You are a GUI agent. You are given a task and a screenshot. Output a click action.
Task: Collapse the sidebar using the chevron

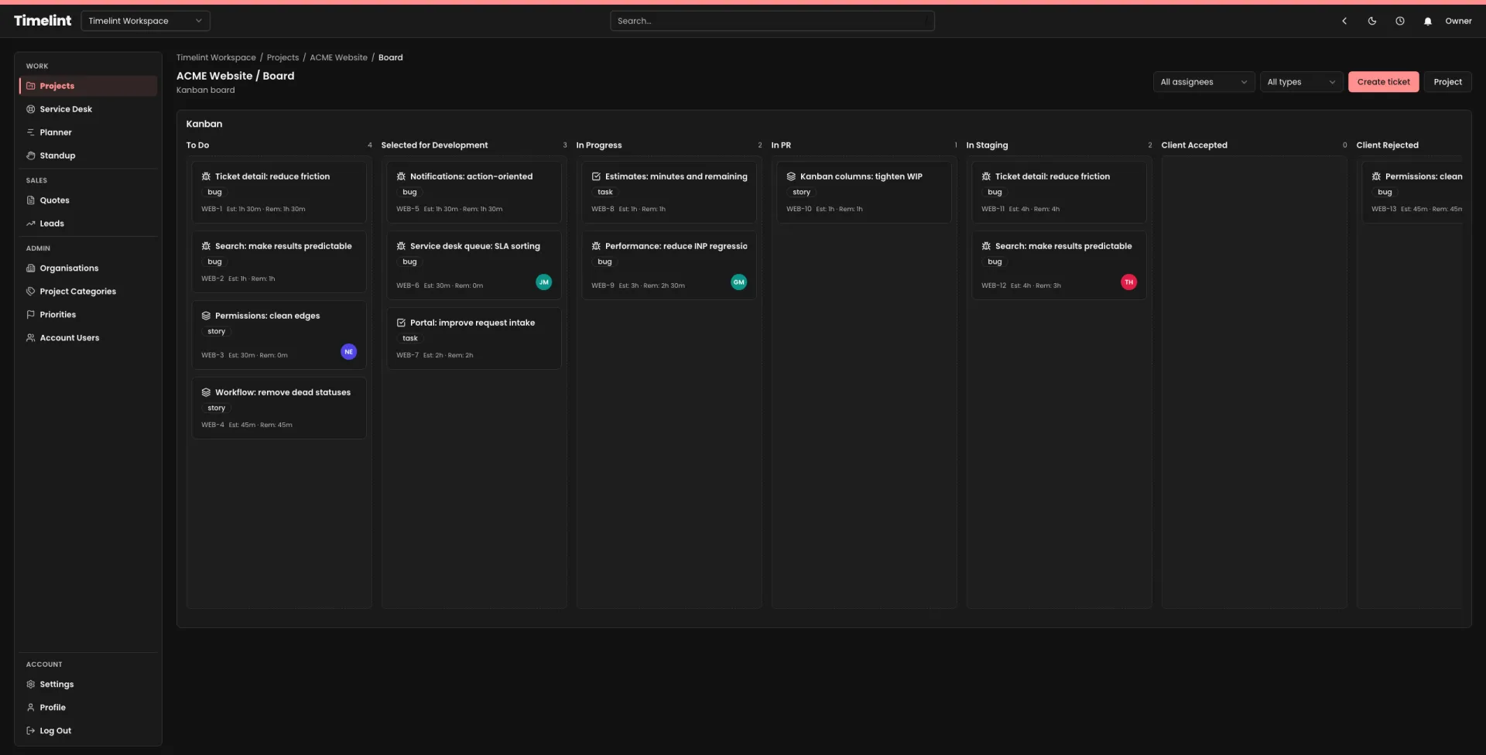pos(1344,21)
